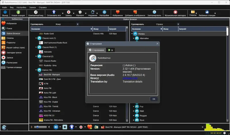The height and width of the screenshot is (135, 230).
Task: Sort left list by Название header
Action: tap(62, 29)
